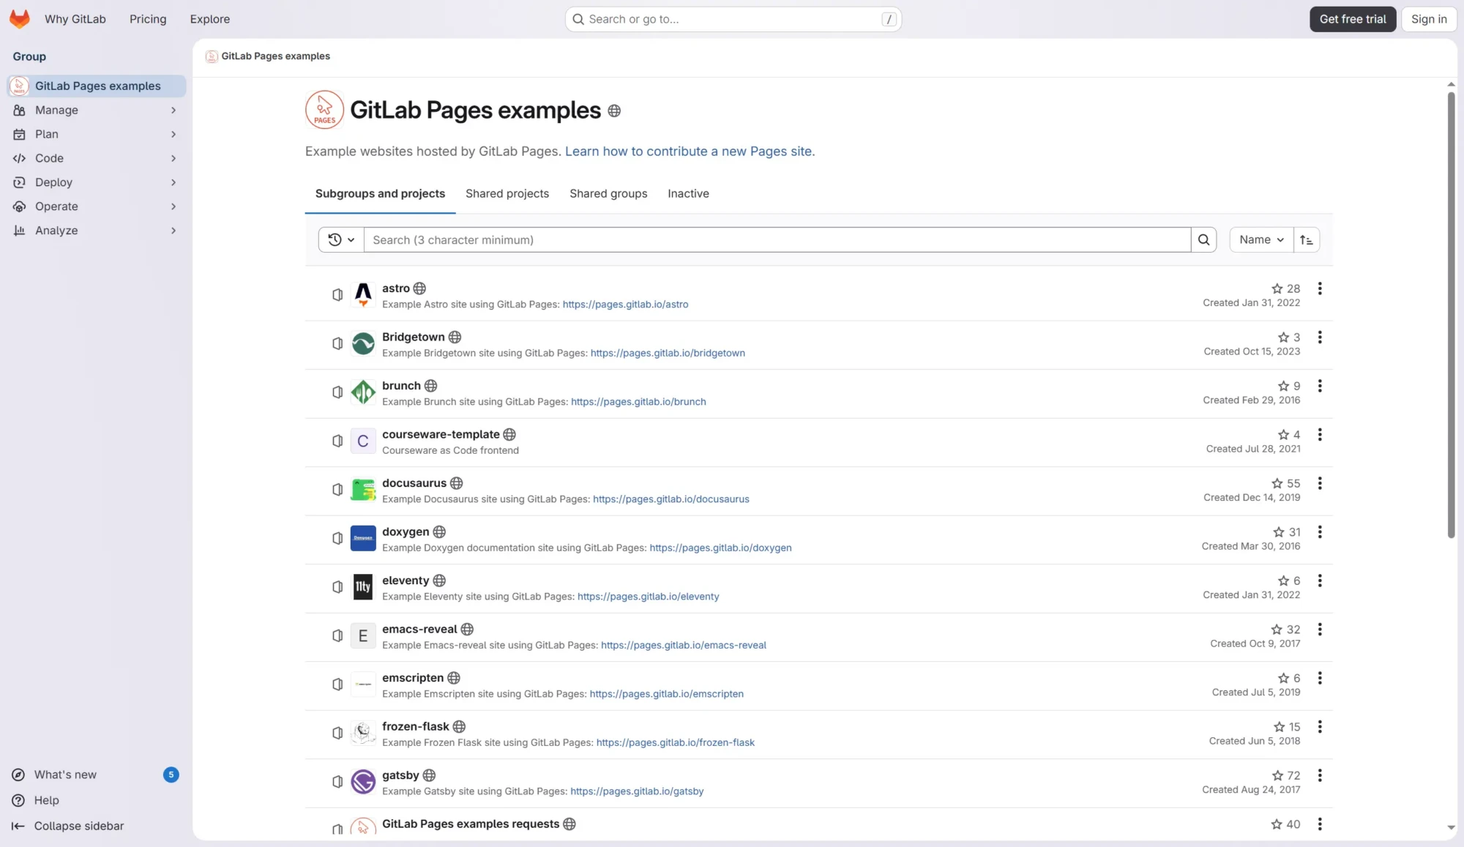Viewport: 1464px width, 847px height.
Task: Click the public globe icon next to group title
Action: pyautogui.click(x=614, y=111)
